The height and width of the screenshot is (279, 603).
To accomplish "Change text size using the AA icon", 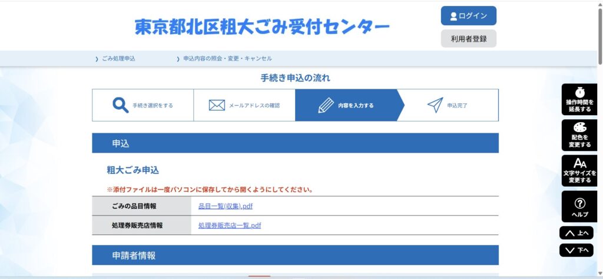I will coord(579,170).
